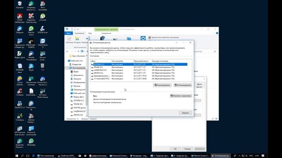
Task: Open taskbar search magnifier icon
Action: tap(22, 156)
